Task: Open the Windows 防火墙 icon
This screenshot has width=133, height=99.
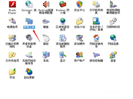Action: tap(63, 4)
